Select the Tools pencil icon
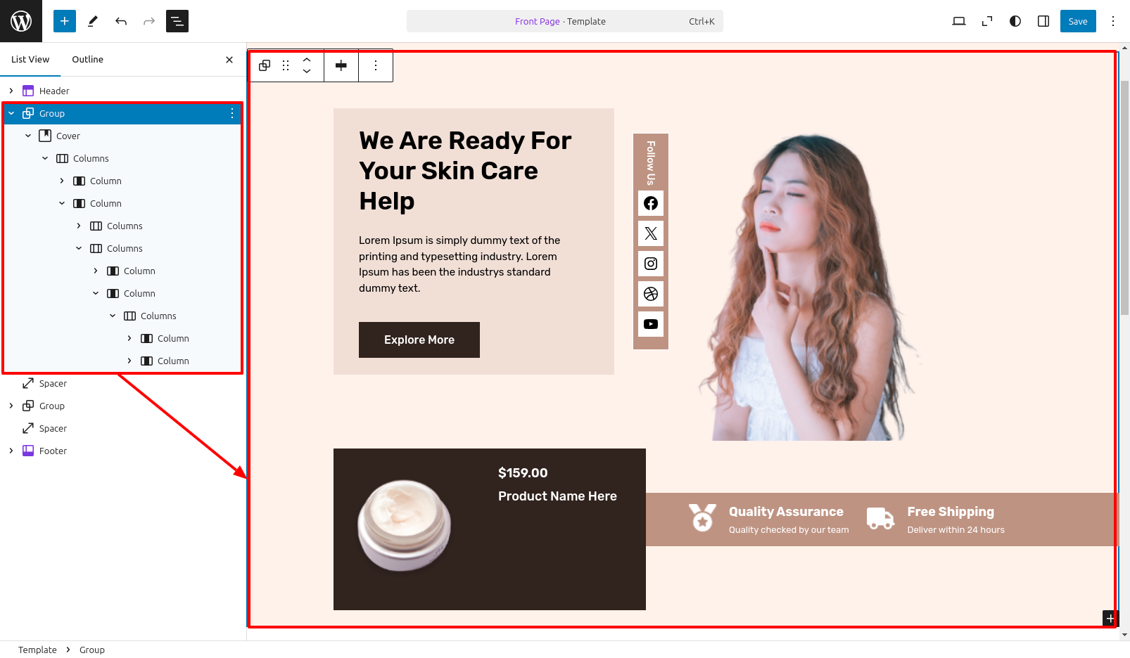 click(x=92, y=21)
